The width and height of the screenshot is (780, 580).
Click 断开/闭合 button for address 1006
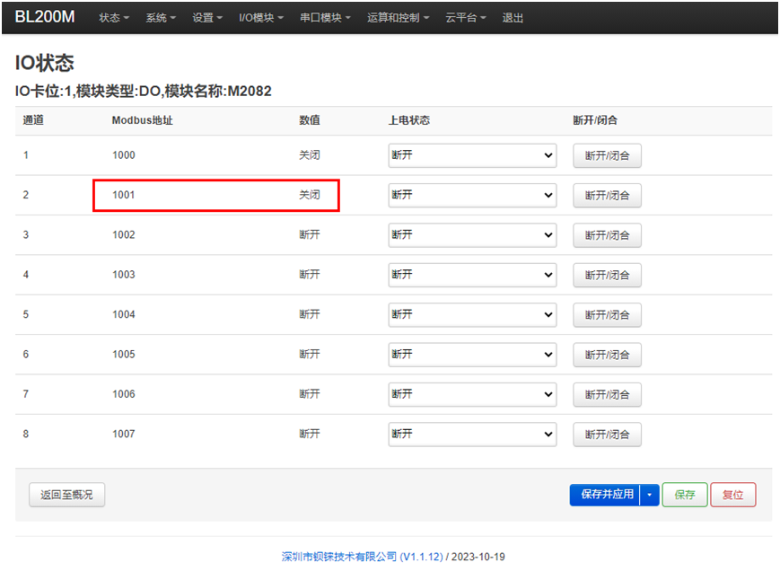607,394
